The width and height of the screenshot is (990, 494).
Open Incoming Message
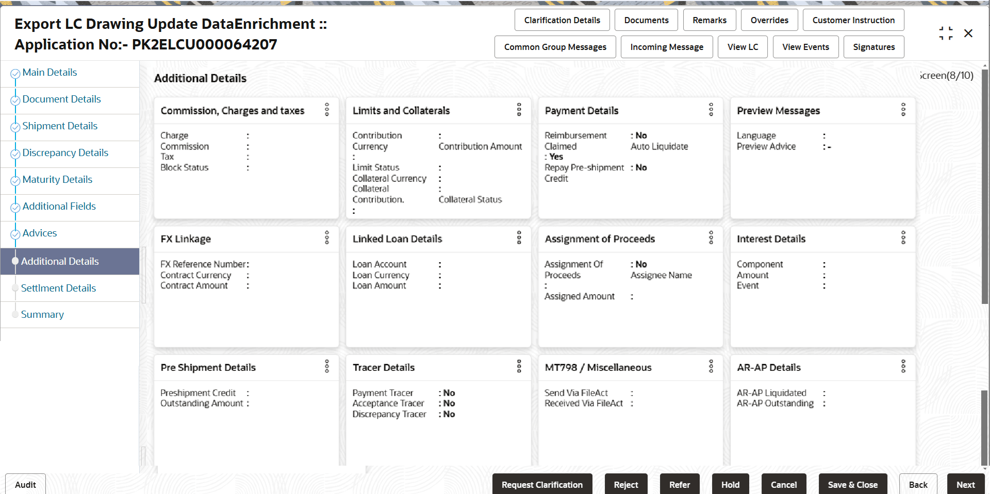tap(667, 47)
